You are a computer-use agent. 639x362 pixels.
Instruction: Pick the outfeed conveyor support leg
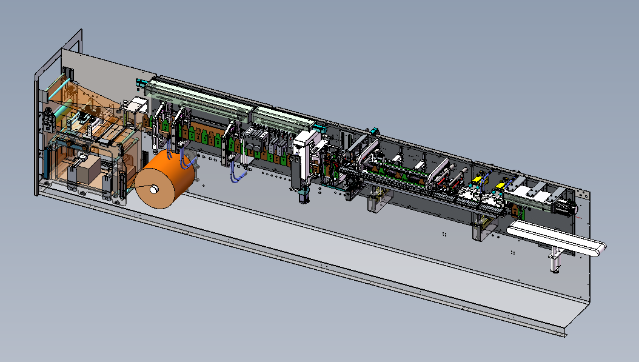tap(555, 260)
